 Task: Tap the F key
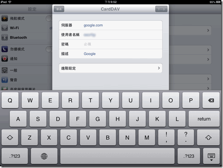(x=78, y=119)
